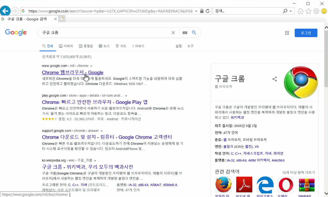Select the 전체 search tab

[48, 46]
